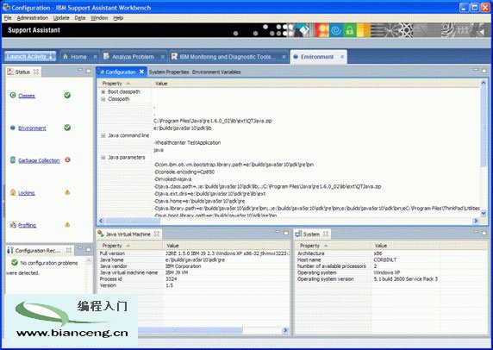Select the Java home row
Screen dimensions: 493x350
193,259
